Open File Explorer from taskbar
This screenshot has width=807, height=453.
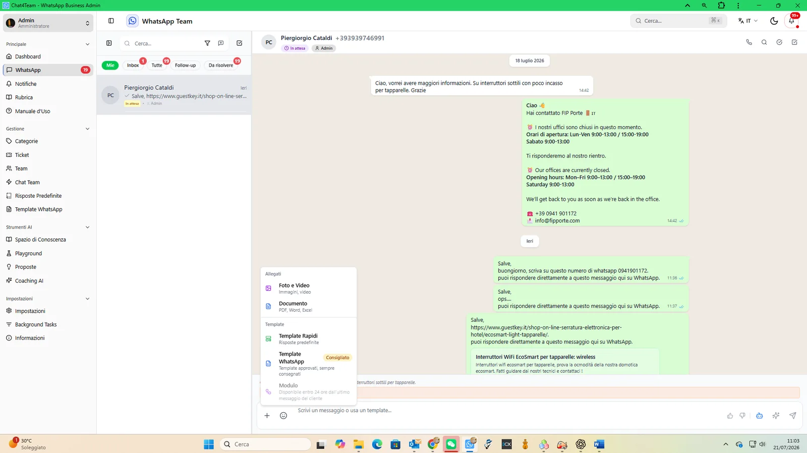coord(359,444)
